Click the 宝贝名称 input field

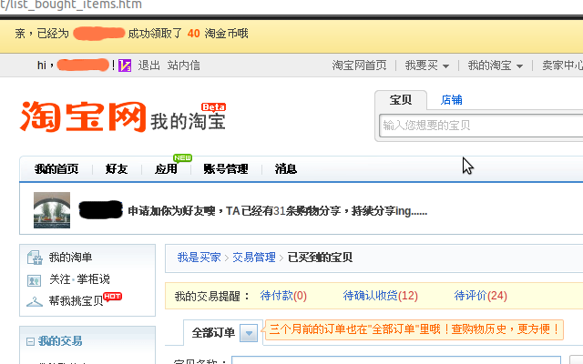pyautogui.click(x=396, y=360)
